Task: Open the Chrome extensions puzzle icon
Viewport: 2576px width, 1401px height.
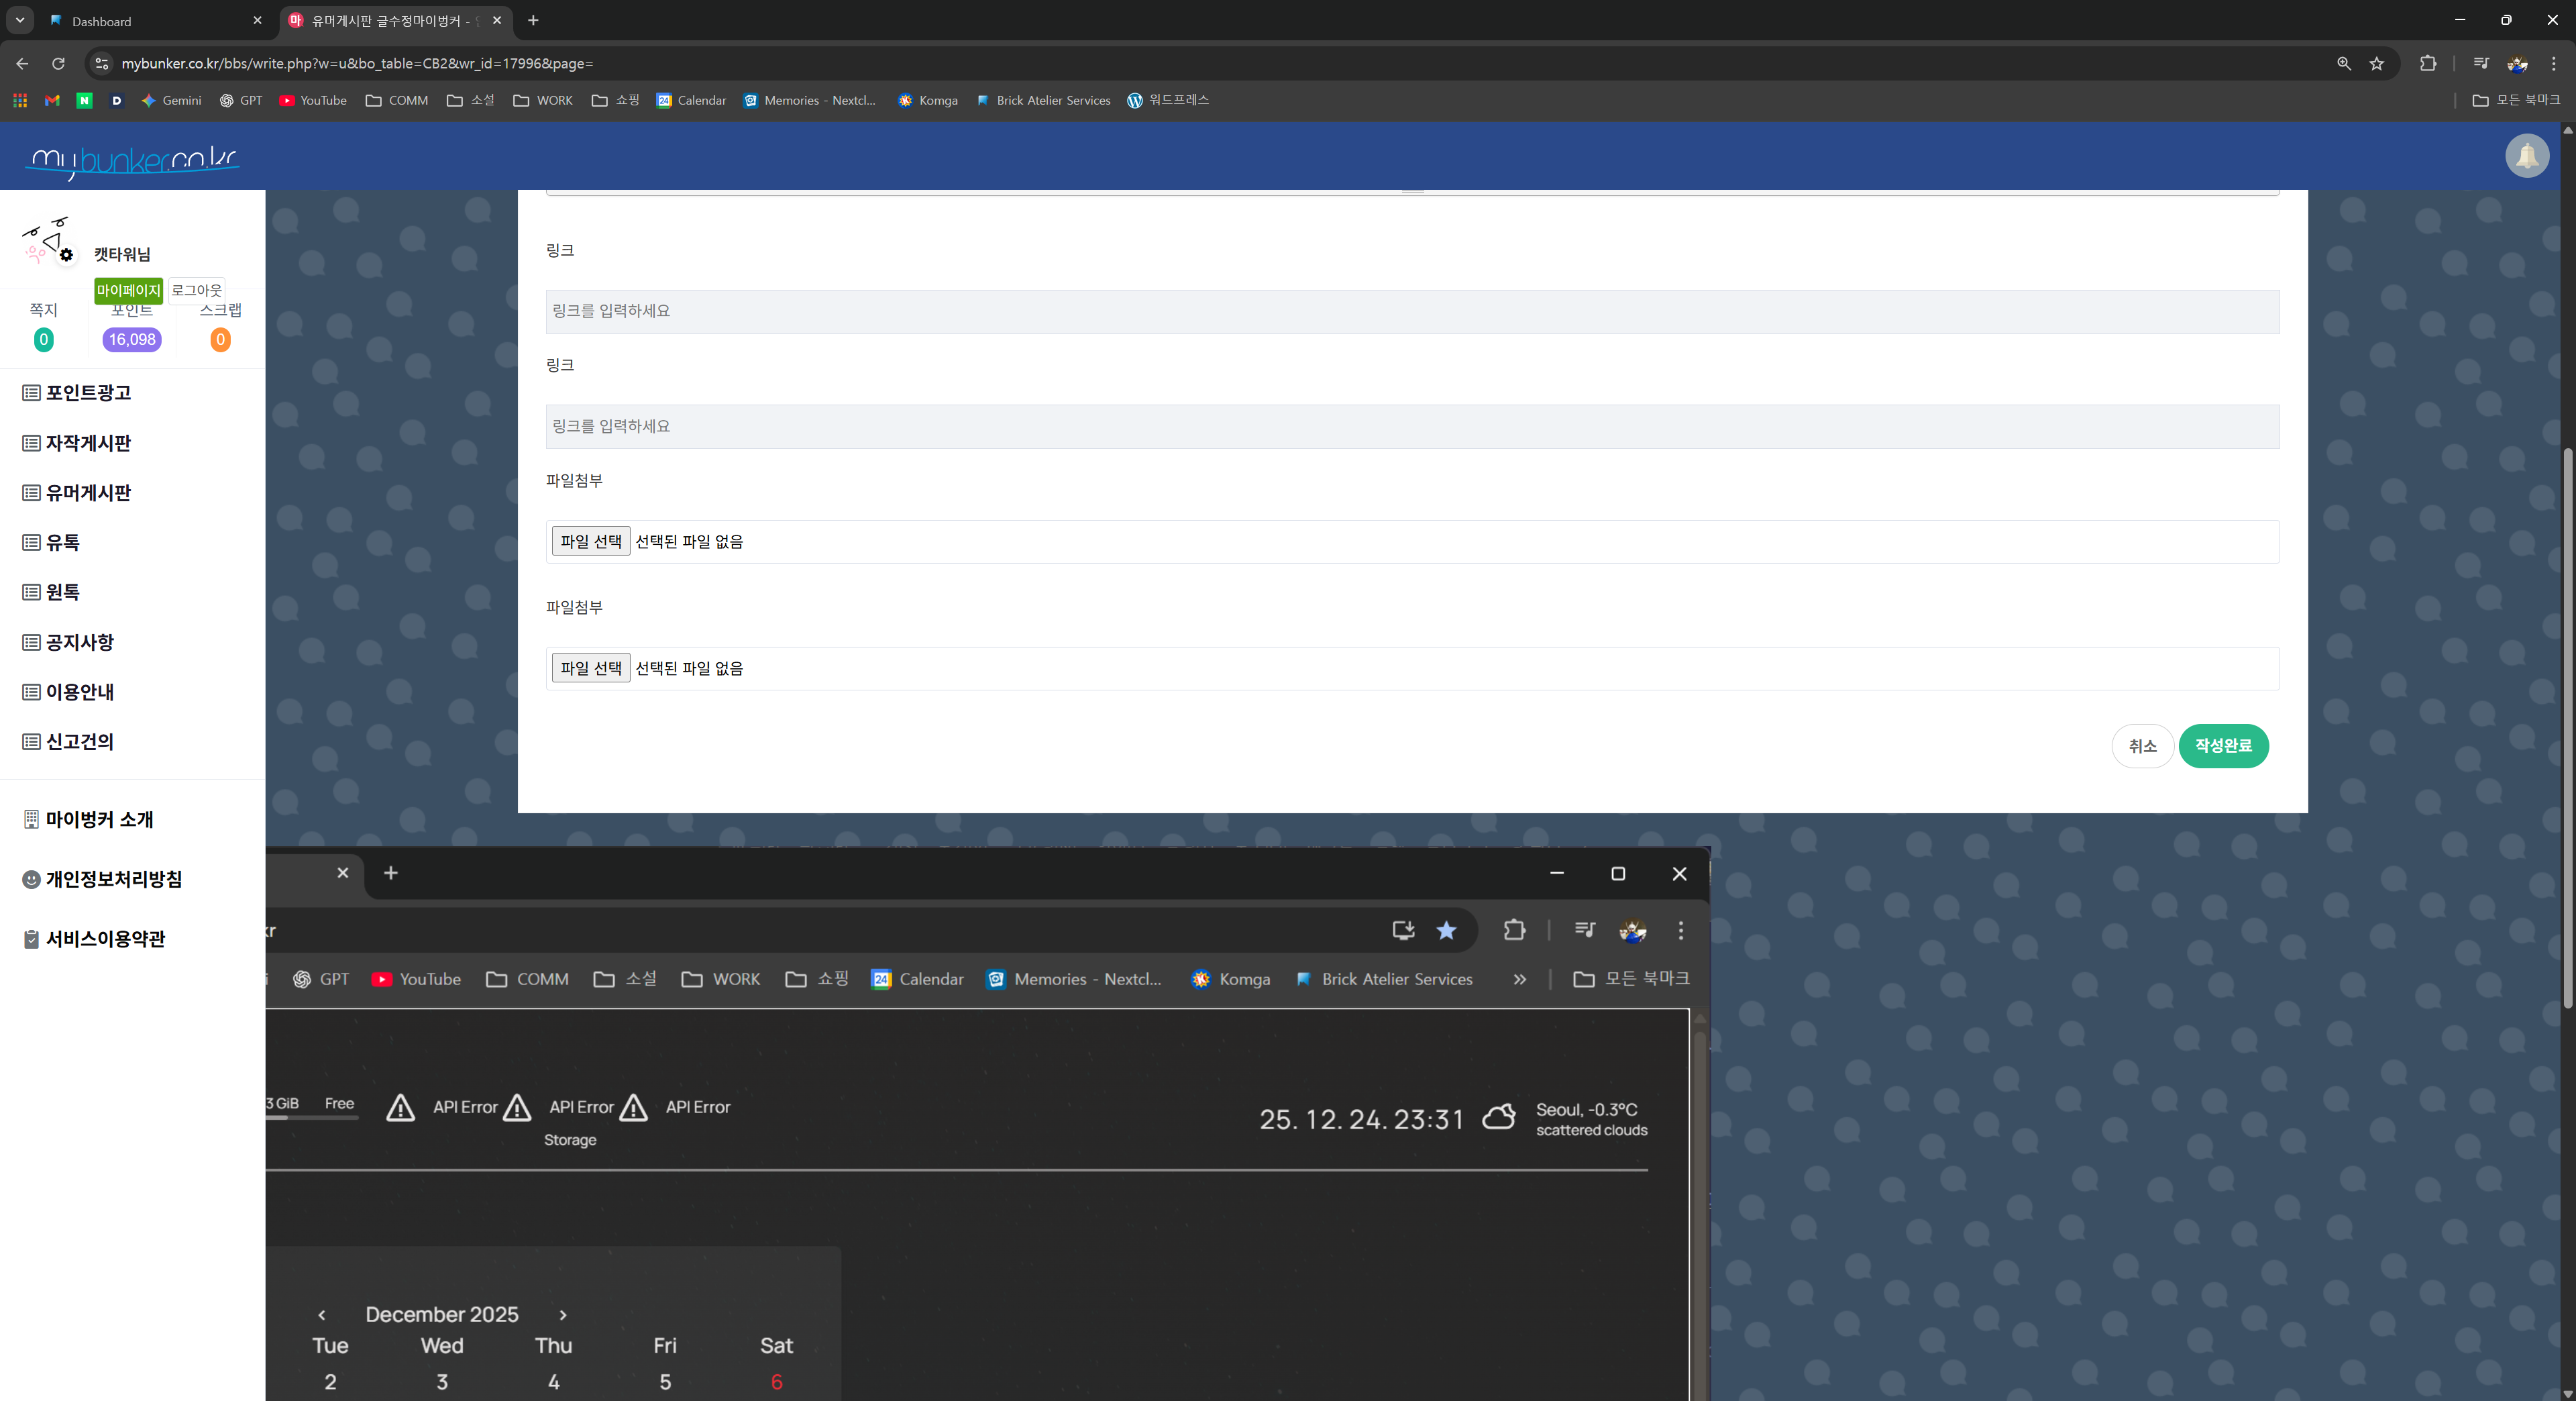Action: coord(2428,63)
